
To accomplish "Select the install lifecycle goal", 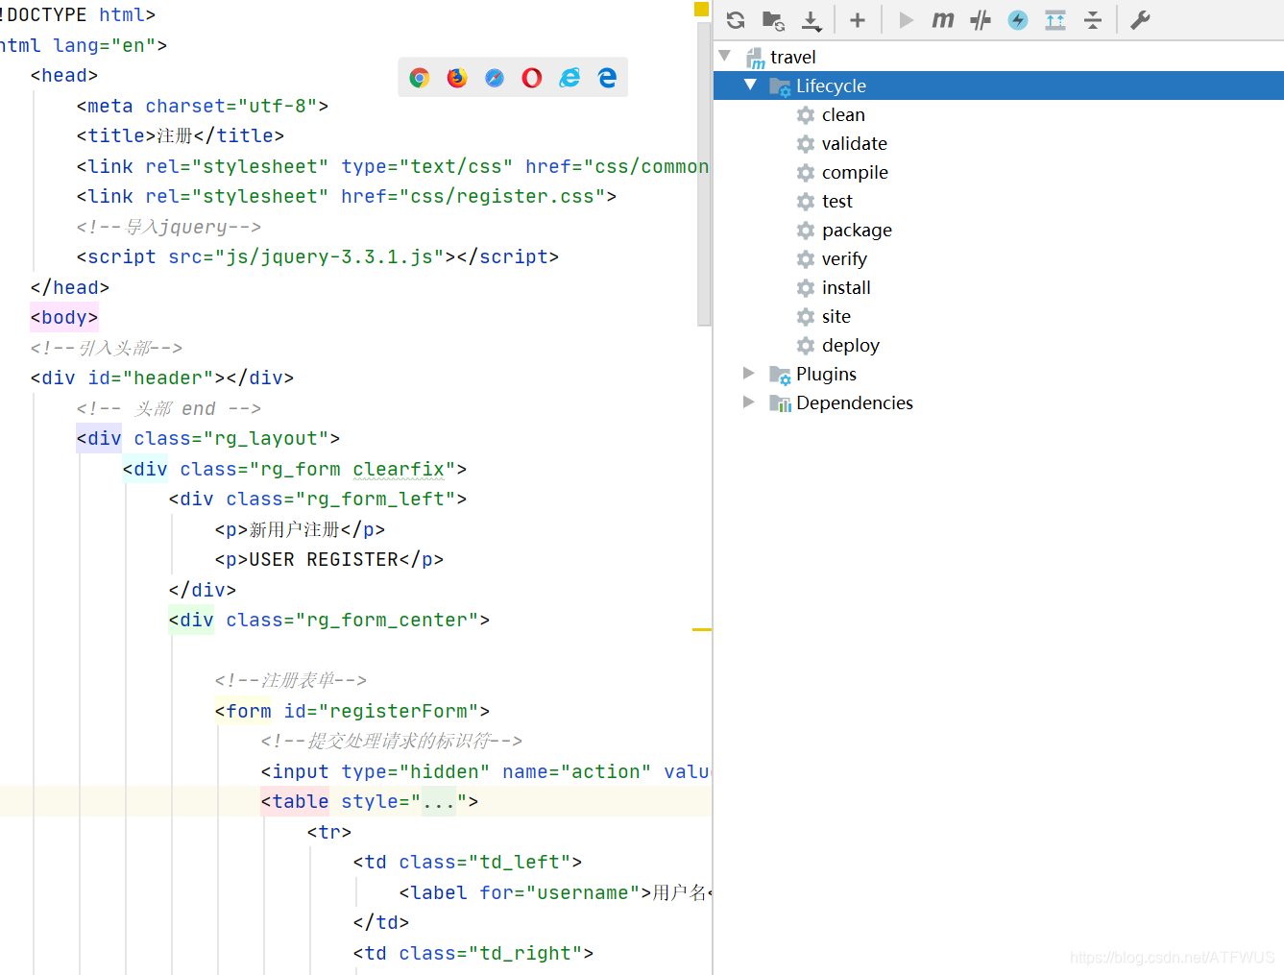I will [846, 287].
